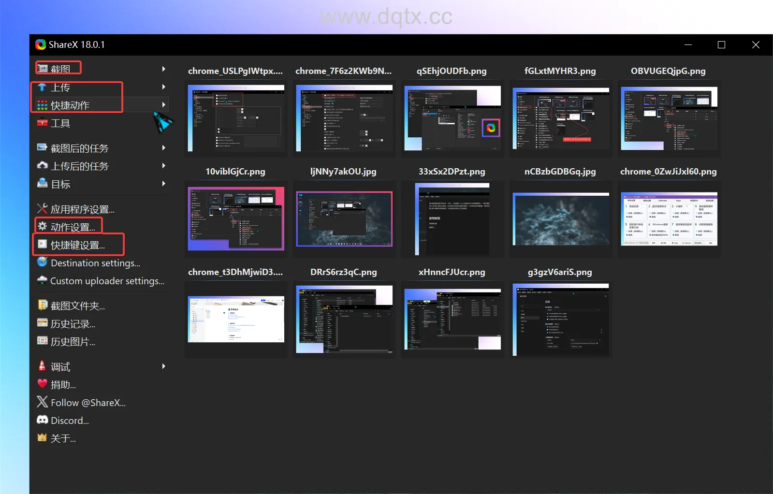Expand the 上传 submenu arrow
The width and height of the screenshot is (773, 494).
point(164,87)
